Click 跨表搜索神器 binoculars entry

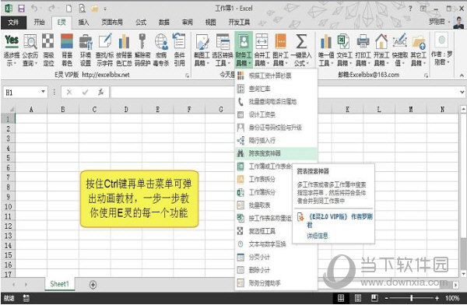[276, 153]
